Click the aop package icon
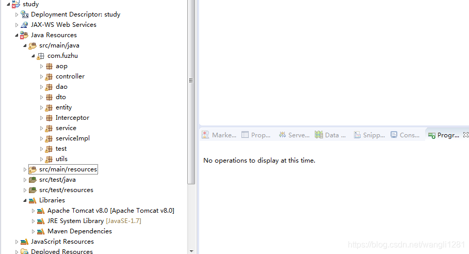Image resolution: width=469 pixels, height=254 pixels. click(x=49, y=66)
